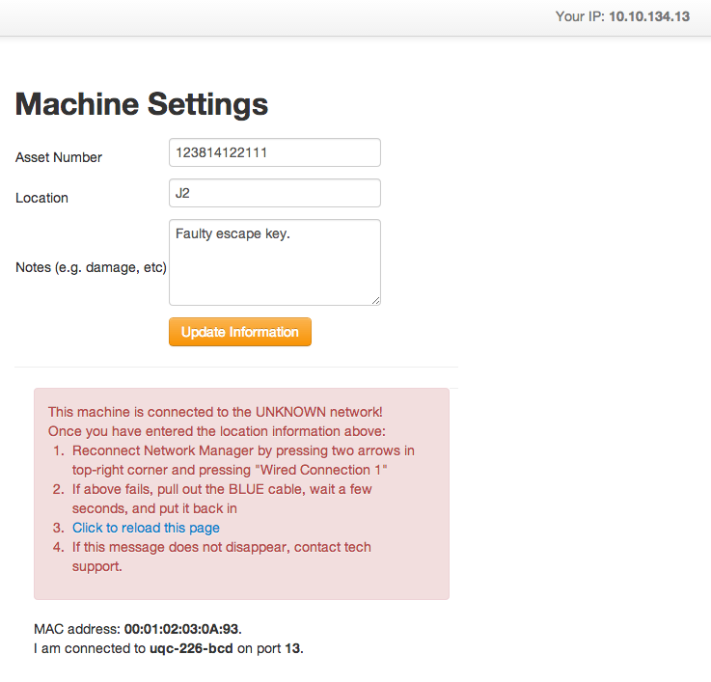The width and height of the screenshot is (711, 682).
Task: Click the 'contact tech support' instruction
Action: (x=221, y=557)
